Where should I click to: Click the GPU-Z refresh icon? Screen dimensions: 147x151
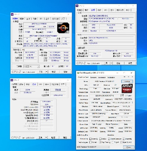pos(129,77)
